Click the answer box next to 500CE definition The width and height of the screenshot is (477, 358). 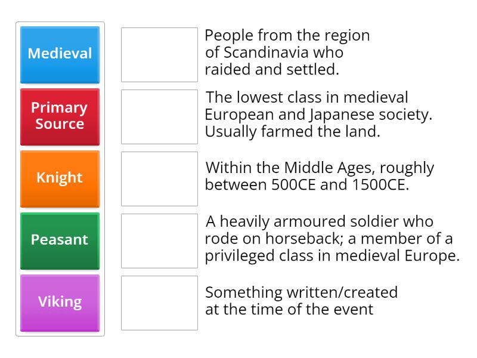pyautogui.click(x=159, y=178)
